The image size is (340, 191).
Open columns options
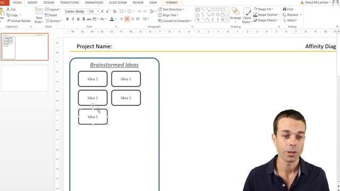tap(146, 19)
